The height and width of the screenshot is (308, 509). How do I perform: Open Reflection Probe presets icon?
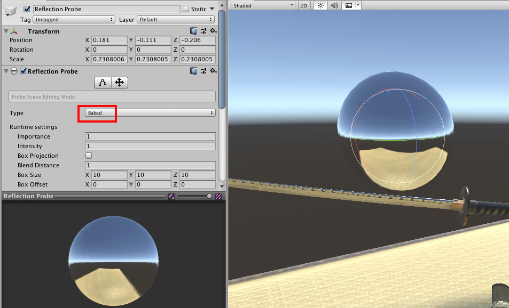203,71
